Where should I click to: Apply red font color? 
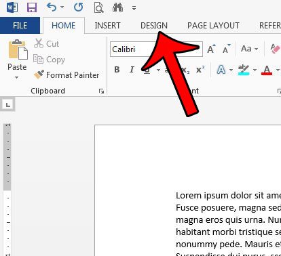(x=267, y=70)
